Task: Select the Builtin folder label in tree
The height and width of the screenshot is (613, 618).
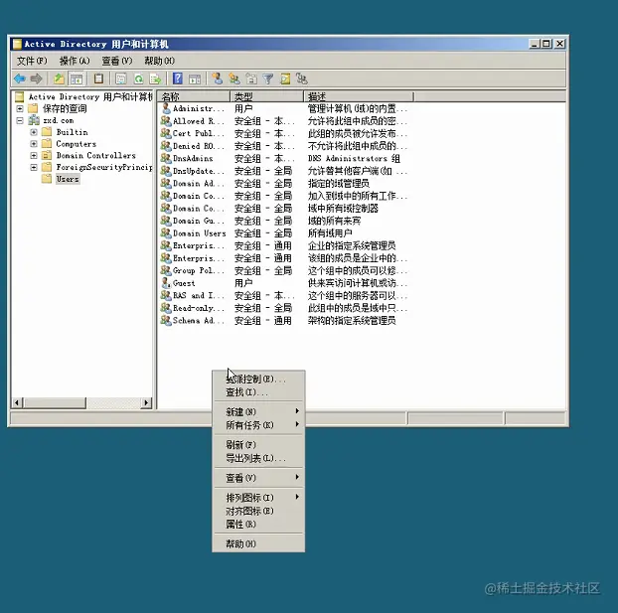Action: pos(72,132)
